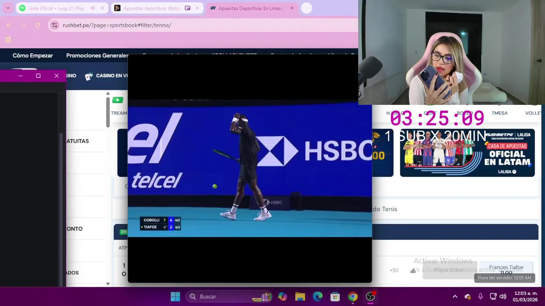Open a new browser tab
The height and width of the screenshot is (306, 545).
point(307,8)
